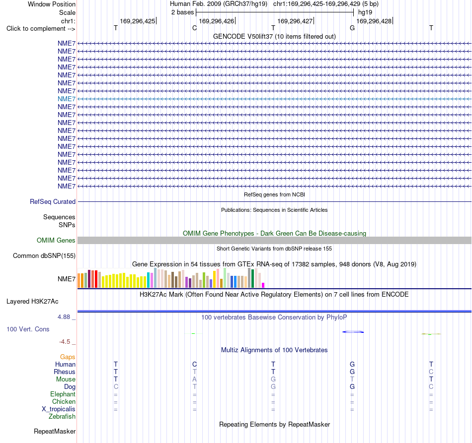
Task: Click the 'chr1:' ruler label
Action: pyautogui.click(x=68, y=21)
